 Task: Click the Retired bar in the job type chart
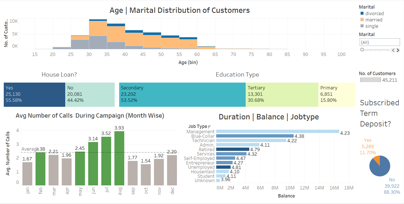[x=232, y=149]
